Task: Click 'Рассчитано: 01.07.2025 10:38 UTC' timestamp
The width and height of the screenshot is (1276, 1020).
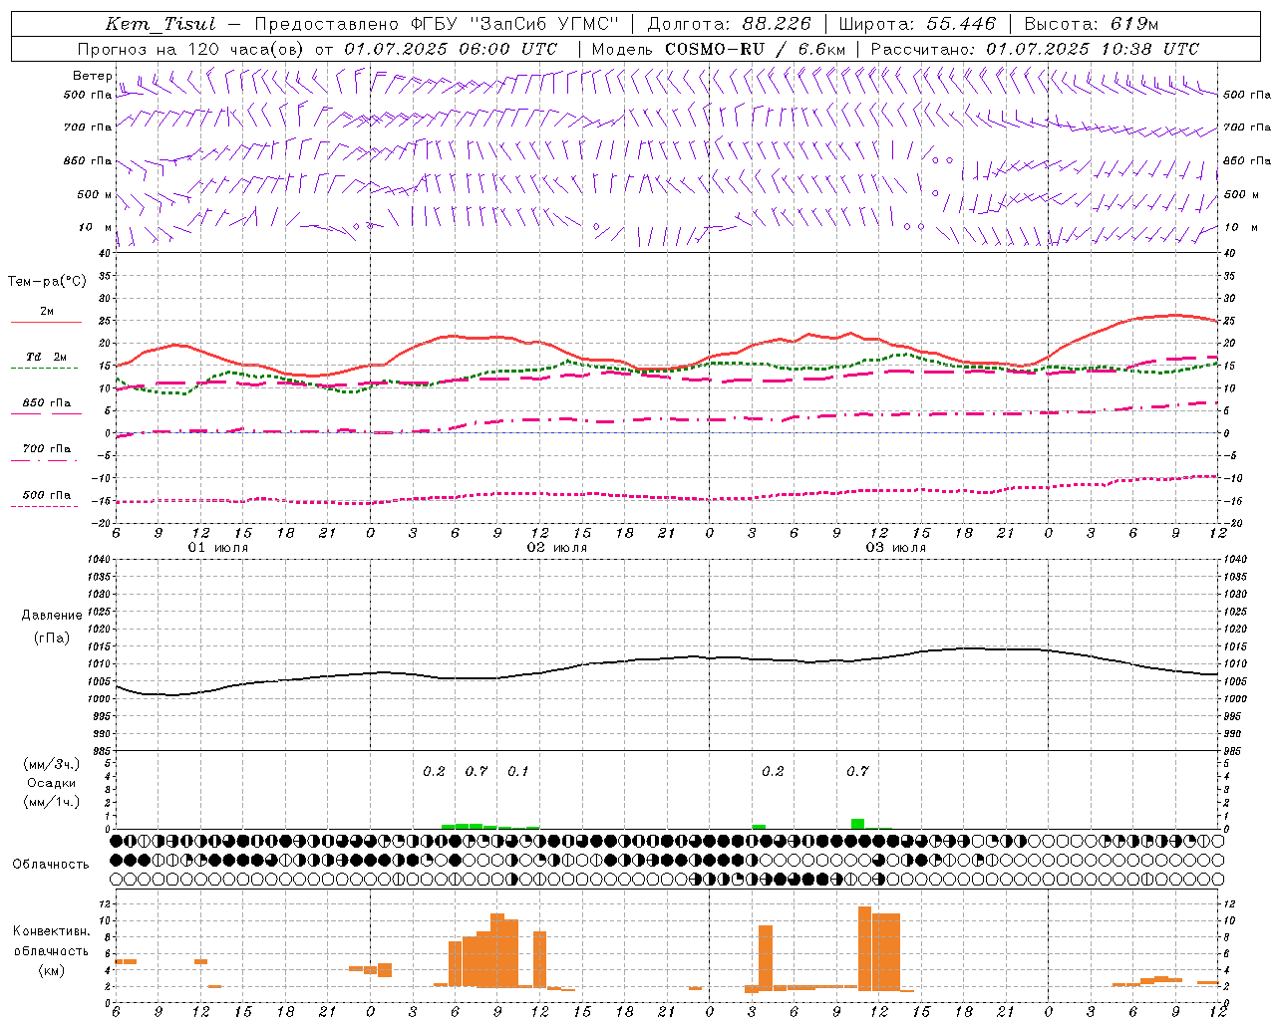Action: pos(1035,49)
